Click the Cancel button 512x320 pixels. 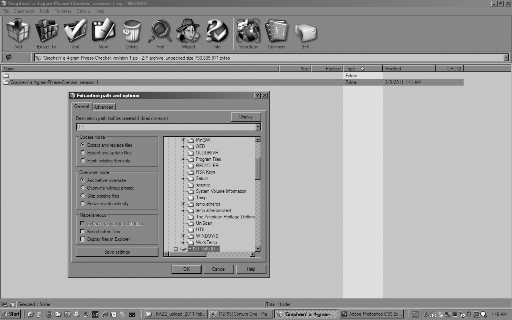[218, 269]
